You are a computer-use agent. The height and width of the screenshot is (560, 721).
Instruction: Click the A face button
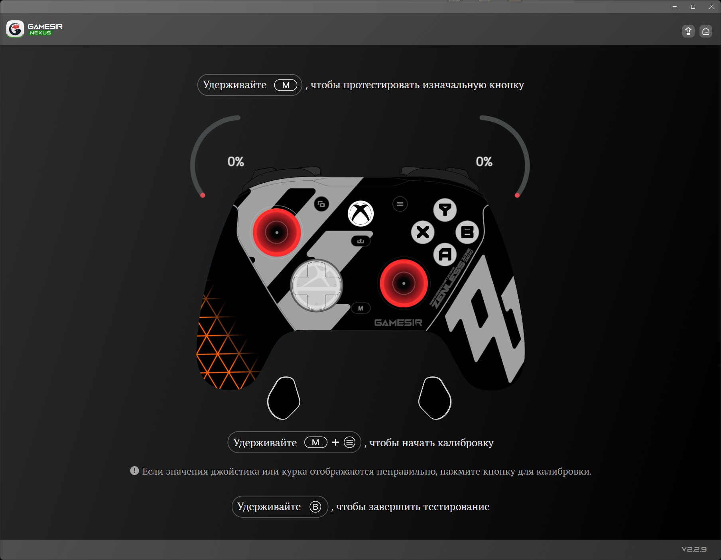click(445, 254)
